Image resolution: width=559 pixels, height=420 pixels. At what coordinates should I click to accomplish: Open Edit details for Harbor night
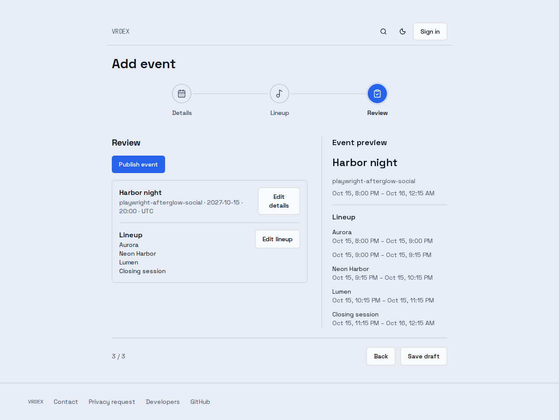[279, 201]
